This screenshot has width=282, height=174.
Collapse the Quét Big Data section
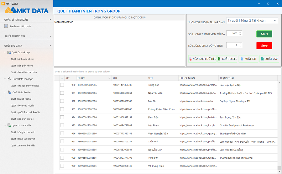[50, 46]
